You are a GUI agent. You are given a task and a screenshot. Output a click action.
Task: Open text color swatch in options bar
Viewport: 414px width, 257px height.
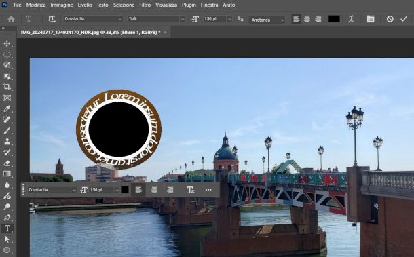point(334,19)
